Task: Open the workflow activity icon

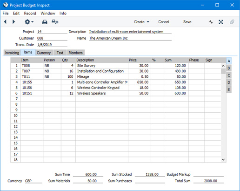Action: point(211,22)
